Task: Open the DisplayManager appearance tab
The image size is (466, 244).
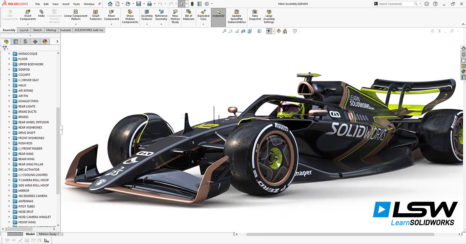Action: 45,42
